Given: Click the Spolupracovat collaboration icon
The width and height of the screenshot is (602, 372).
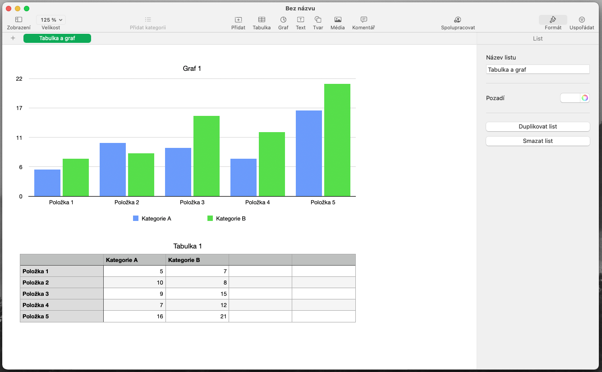Looking at the screenshot, I should 458,20.
